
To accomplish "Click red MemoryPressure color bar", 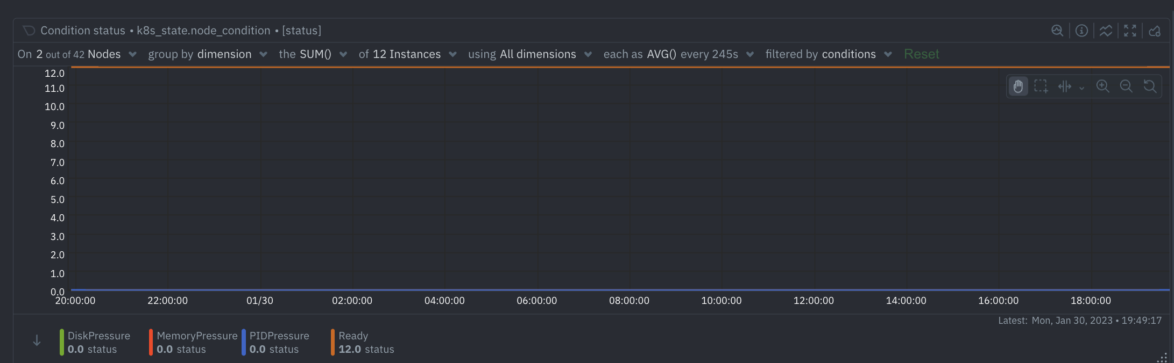I will point(151,342).
